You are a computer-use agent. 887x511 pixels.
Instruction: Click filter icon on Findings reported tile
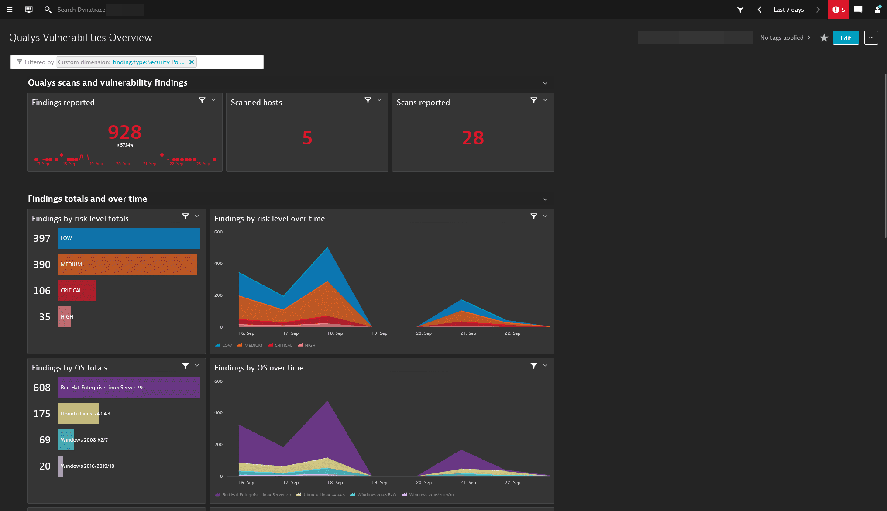coord(202,100)
